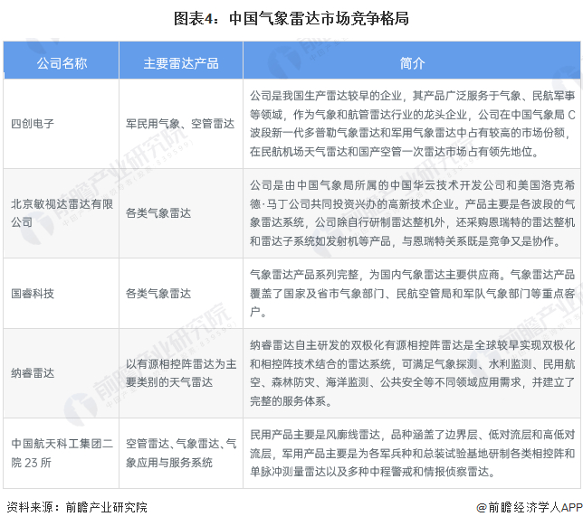Click the 军民用气象、空管雷达 product cell

tap(180, 124)
